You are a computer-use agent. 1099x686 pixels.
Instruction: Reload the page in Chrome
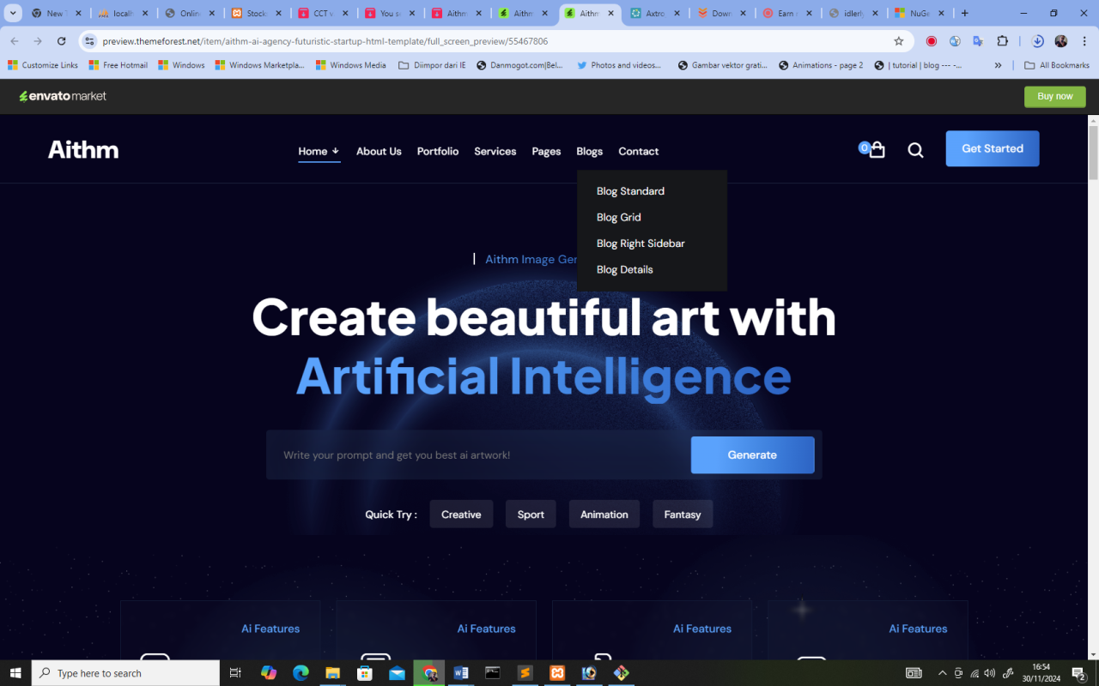61,41
